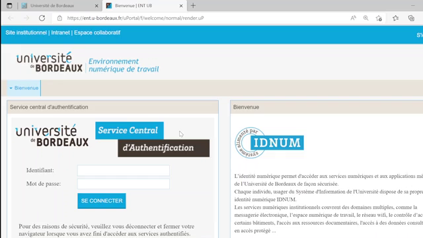Click 'Environnement numérique de travail' text
Viewport: 423px width, 238px height.
[x=124, y=65]
